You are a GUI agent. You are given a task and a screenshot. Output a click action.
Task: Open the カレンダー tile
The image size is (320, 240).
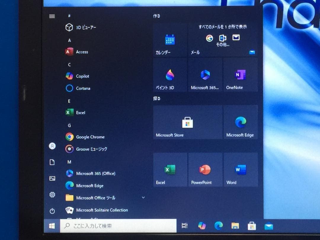point(170,40)
